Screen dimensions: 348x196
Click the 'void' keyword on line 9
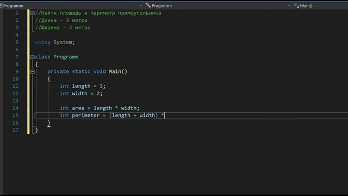click(x=100, y=71)
